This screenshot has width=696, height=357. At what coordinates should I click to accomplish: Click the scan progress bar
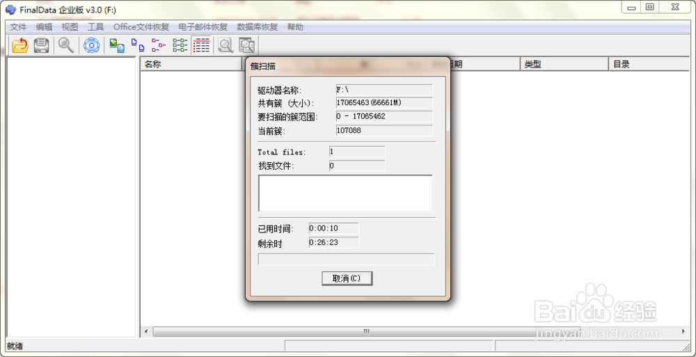346,259
